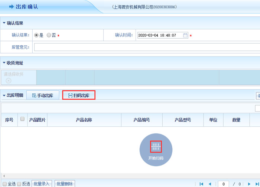This screenshot has height=187, width=260.
Task: Switch to 手动出库 tab
Action: click(42, 96)
